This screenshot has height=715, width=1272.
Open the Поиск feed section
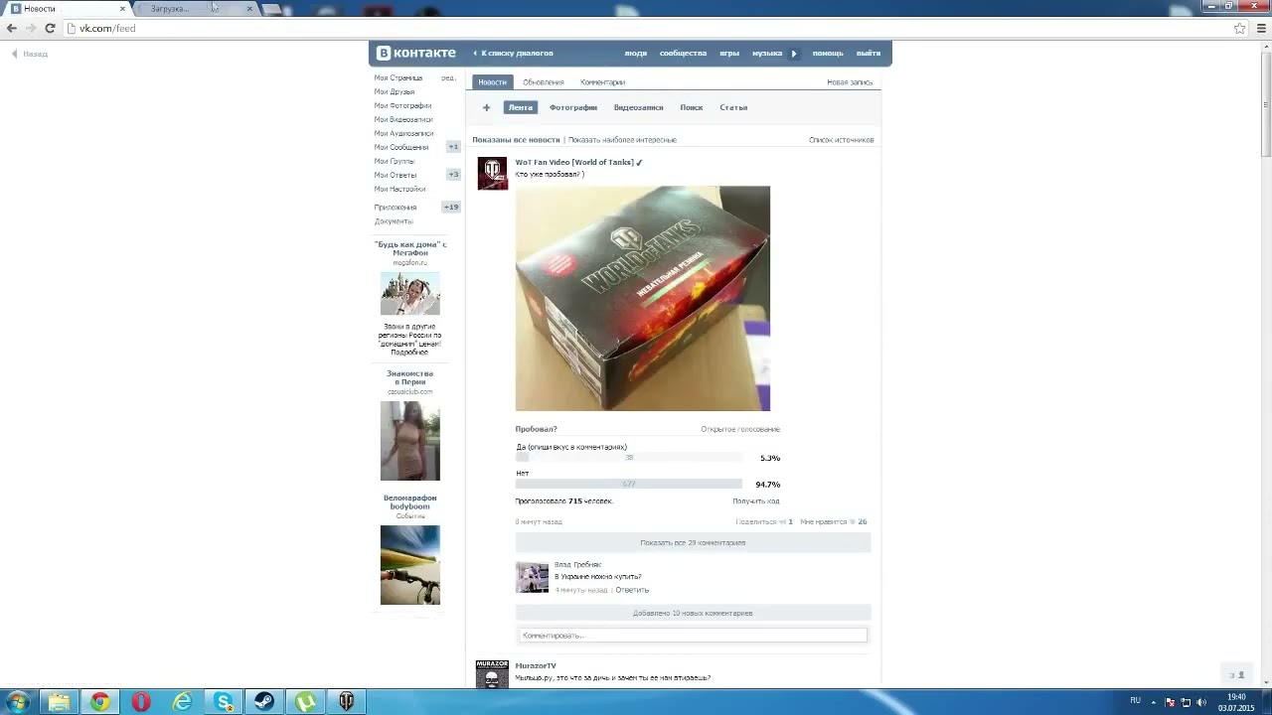pyautogui.click(x=692, y=107)
